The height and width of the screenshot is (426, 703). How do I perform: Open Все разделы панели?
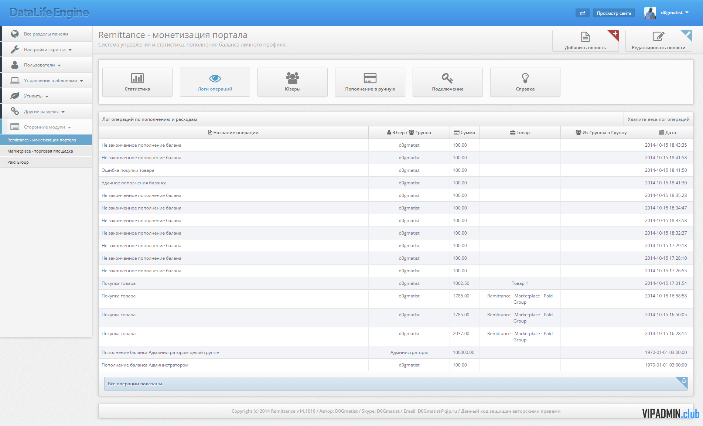(x=46, y=34)
